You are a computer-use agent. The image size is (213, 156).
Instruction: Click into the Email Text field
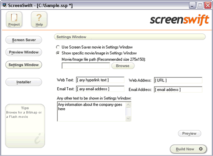[100, 89]
